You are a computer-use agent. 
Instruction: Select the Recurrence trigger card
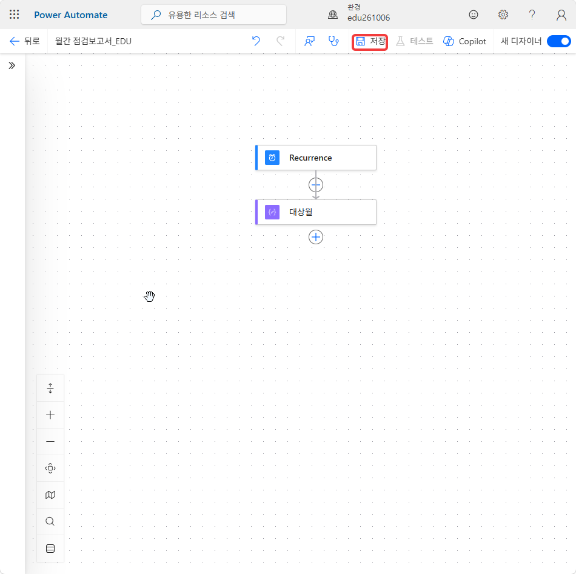[x=316, y=158]
